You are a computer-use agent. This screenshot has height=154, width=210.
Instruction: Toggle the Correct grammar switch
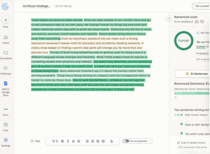click(126, 141)
